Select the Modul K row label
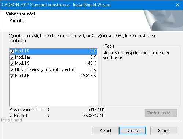Viewport: 183px width, 139px height. tap(22, 51)
